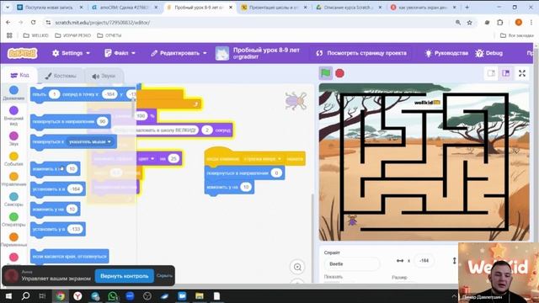Viewport: 539px width, 303px height.
Task: Click the project title field Пробный урок 8-9 лет
Action: [266, 50]
